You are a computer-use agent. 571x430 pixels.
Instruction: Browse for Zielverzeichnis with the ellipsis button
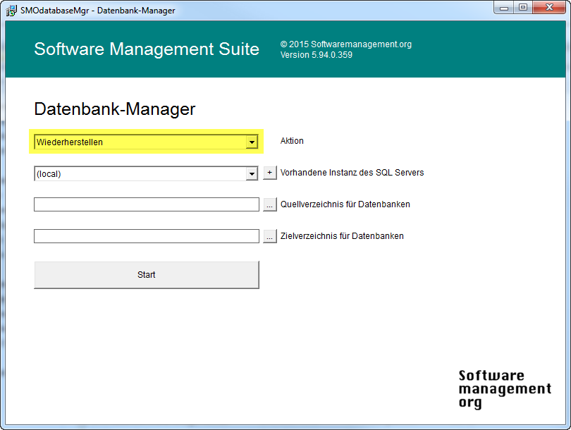270,236
